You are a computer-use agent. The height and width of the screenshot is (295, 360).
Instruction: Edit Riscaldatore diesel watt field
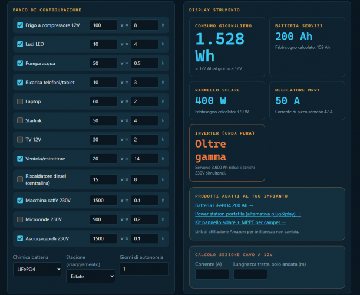tap(104, 179)
